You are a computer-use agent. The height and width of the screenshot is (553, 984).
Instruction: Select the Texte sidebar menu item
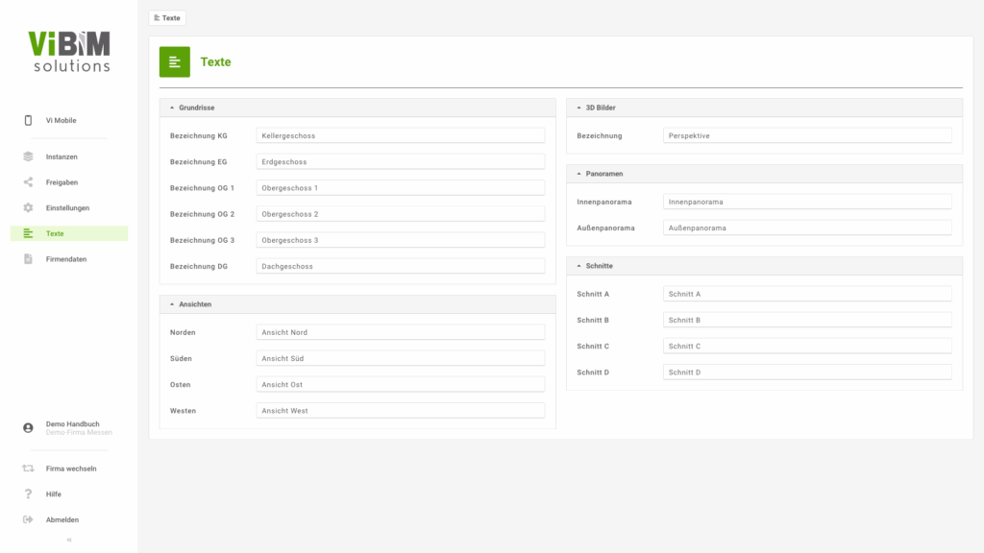pyautogui.click(x=68, y=233)
